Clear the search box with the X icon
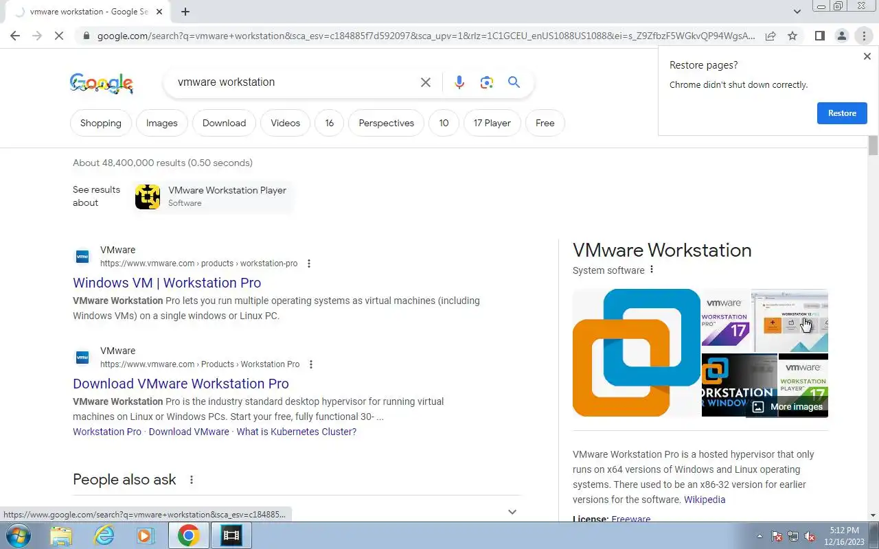This screenshot has height=549, width=879. (x=426, y=82)
